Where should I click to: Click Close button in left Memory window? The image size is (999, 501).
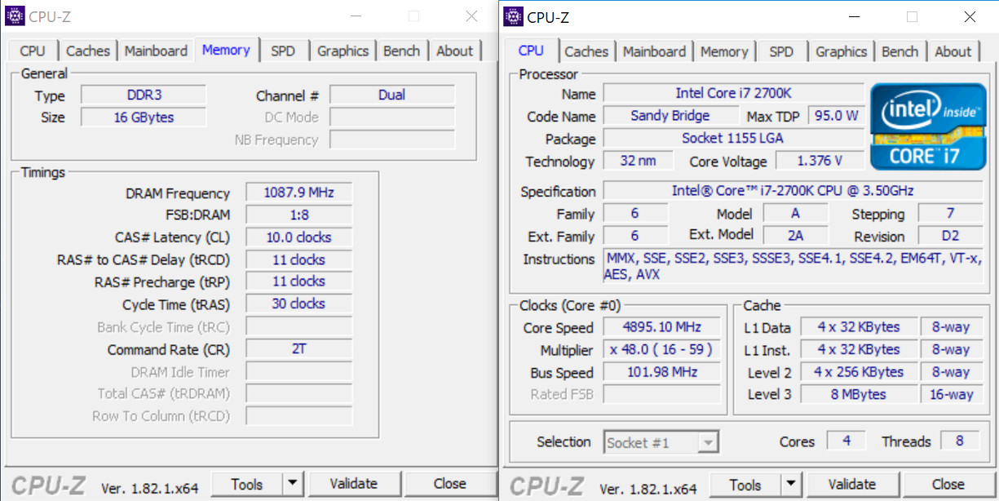coord(449,484)
